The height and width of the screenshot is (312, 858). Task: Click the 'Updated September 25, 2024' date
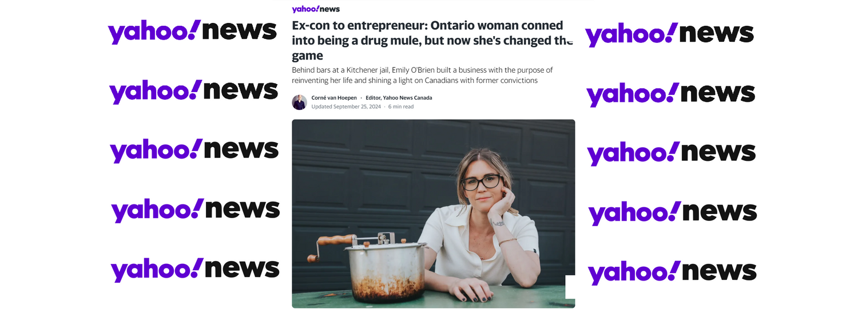coord(346,106)
